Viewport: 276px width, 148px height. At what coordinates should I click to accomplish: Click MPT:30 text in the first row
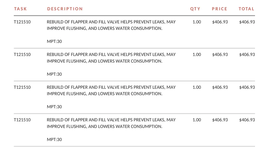pos(54,42)
